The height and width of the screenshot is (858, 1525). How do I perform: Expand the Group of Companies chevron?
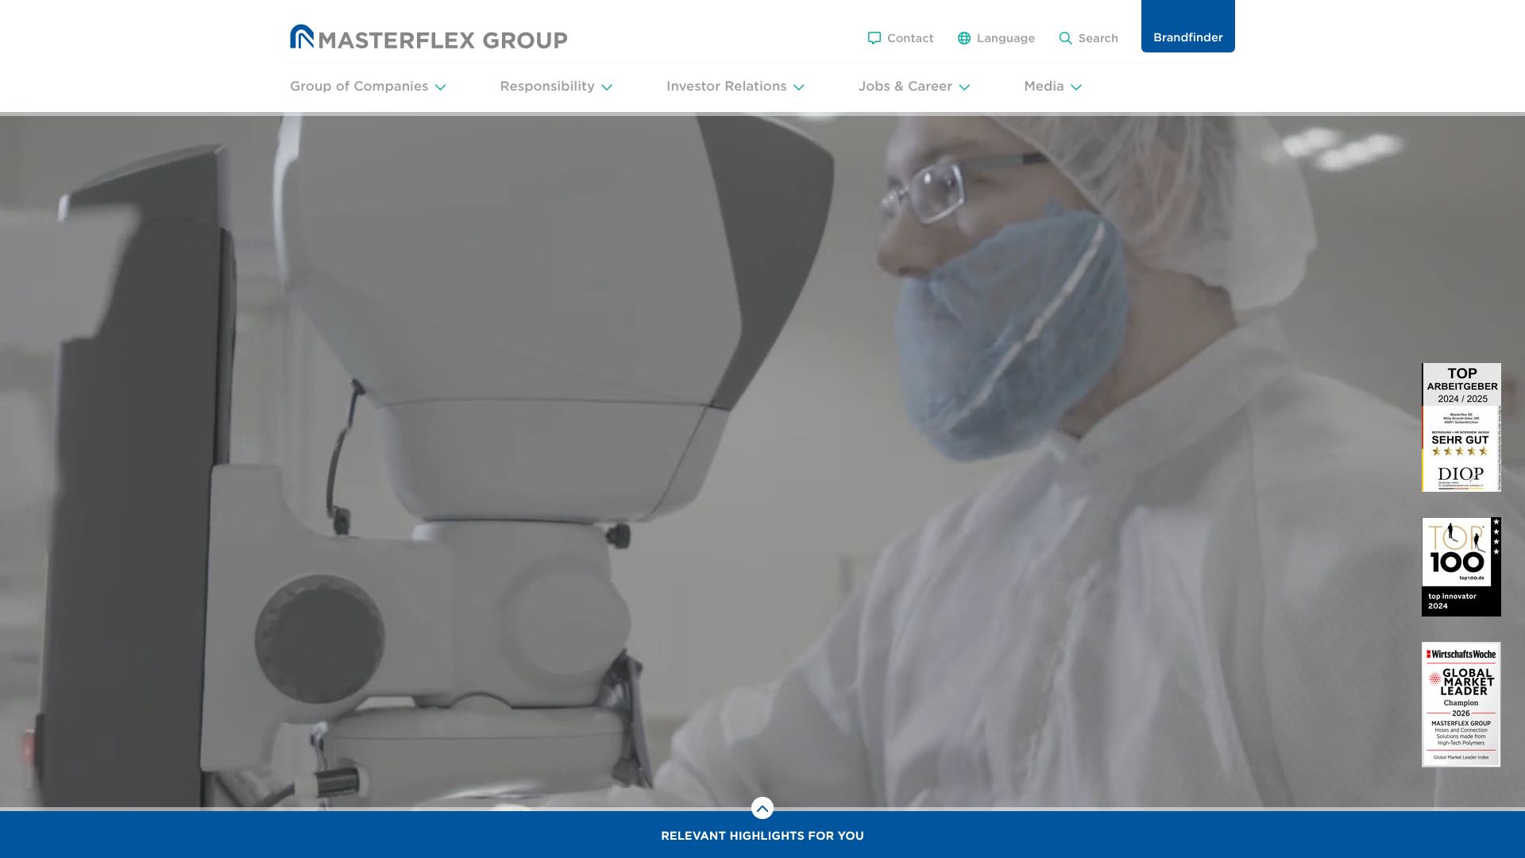pos(440,87)
